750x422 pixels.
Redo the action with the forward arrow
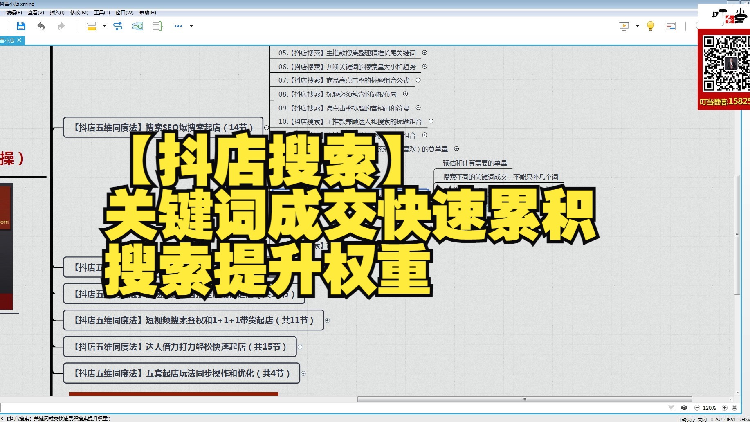[61, 26]
